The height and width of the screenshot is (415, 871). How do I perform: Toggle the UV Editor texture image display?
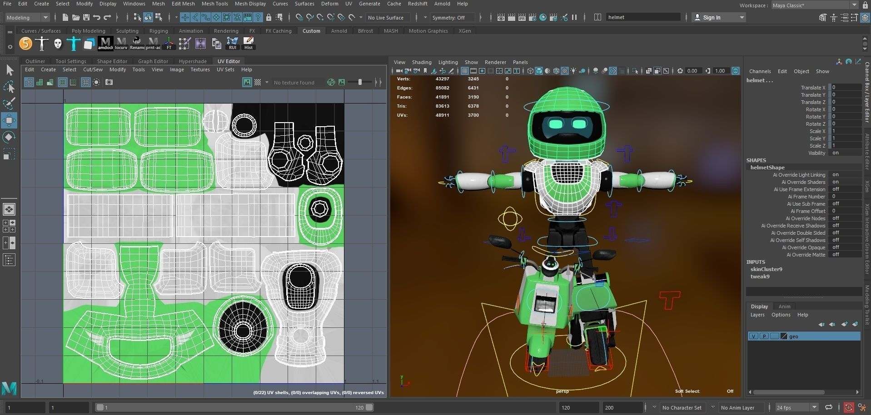247,82
